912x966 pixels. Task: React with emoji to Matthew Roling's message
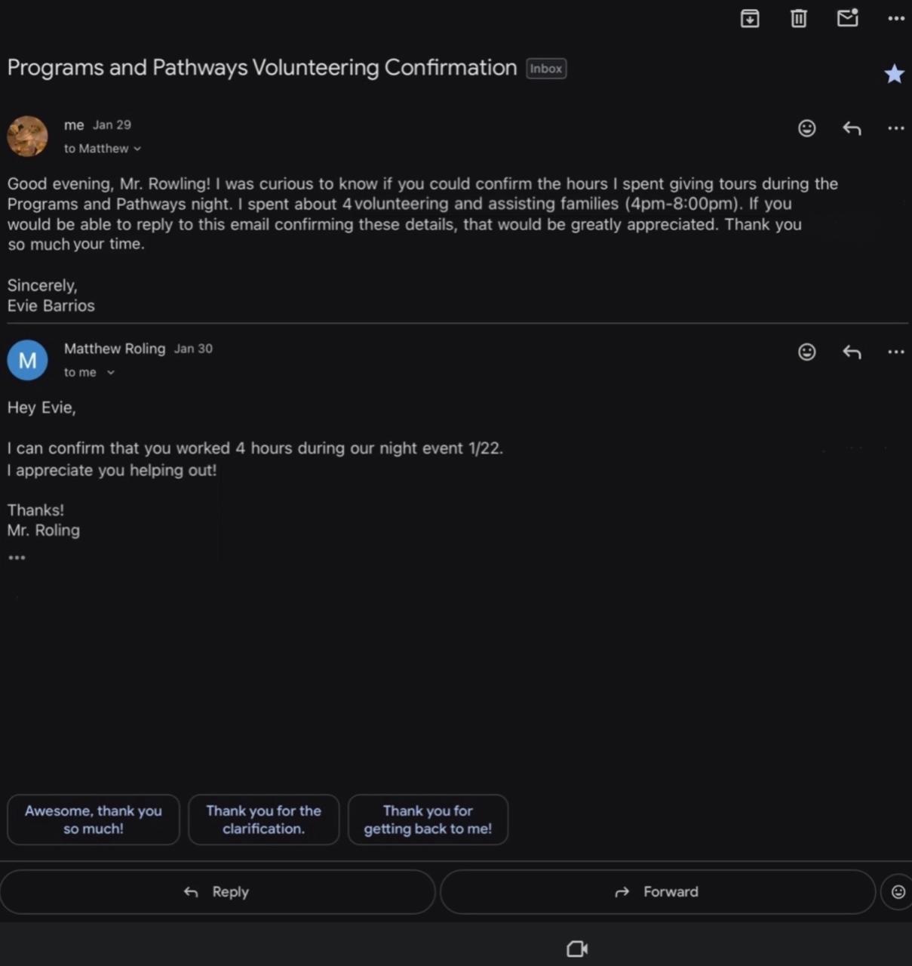point(807,352)
